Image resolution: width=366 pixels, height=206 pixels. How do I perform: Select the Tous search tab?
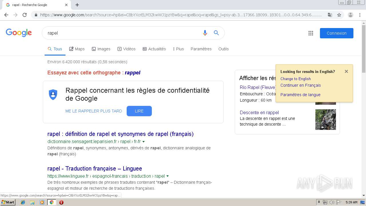point(55,49)
